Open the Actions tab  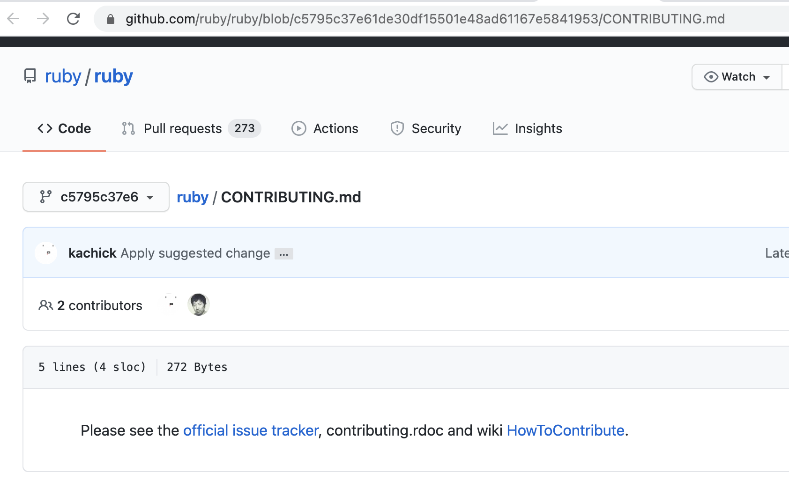coord(325,128)
